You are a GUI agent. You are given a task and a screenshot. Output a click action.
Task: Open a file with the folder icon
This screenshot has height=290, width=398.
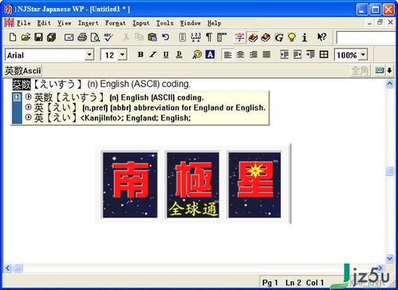point(25,37)
